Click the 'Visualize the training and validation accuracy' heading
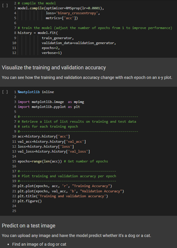This screenshot has width=177, height=248. (x=54, y=68)
